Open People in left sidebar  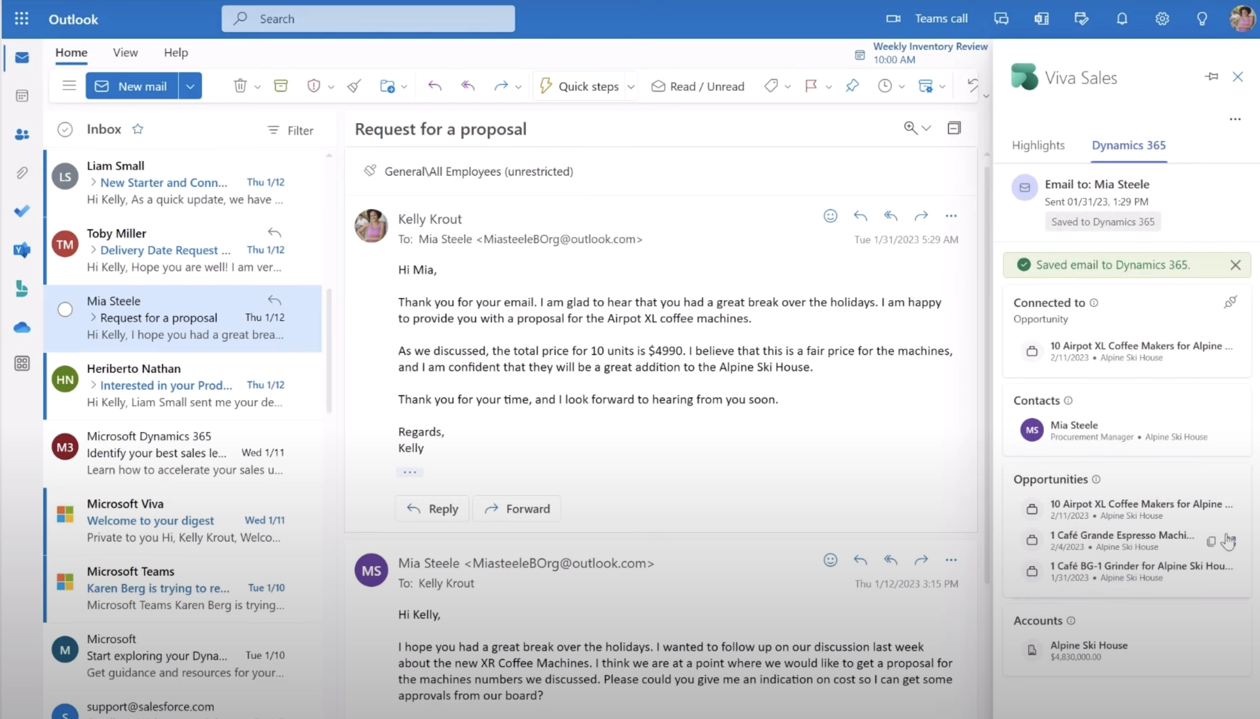tap(22, 134)
